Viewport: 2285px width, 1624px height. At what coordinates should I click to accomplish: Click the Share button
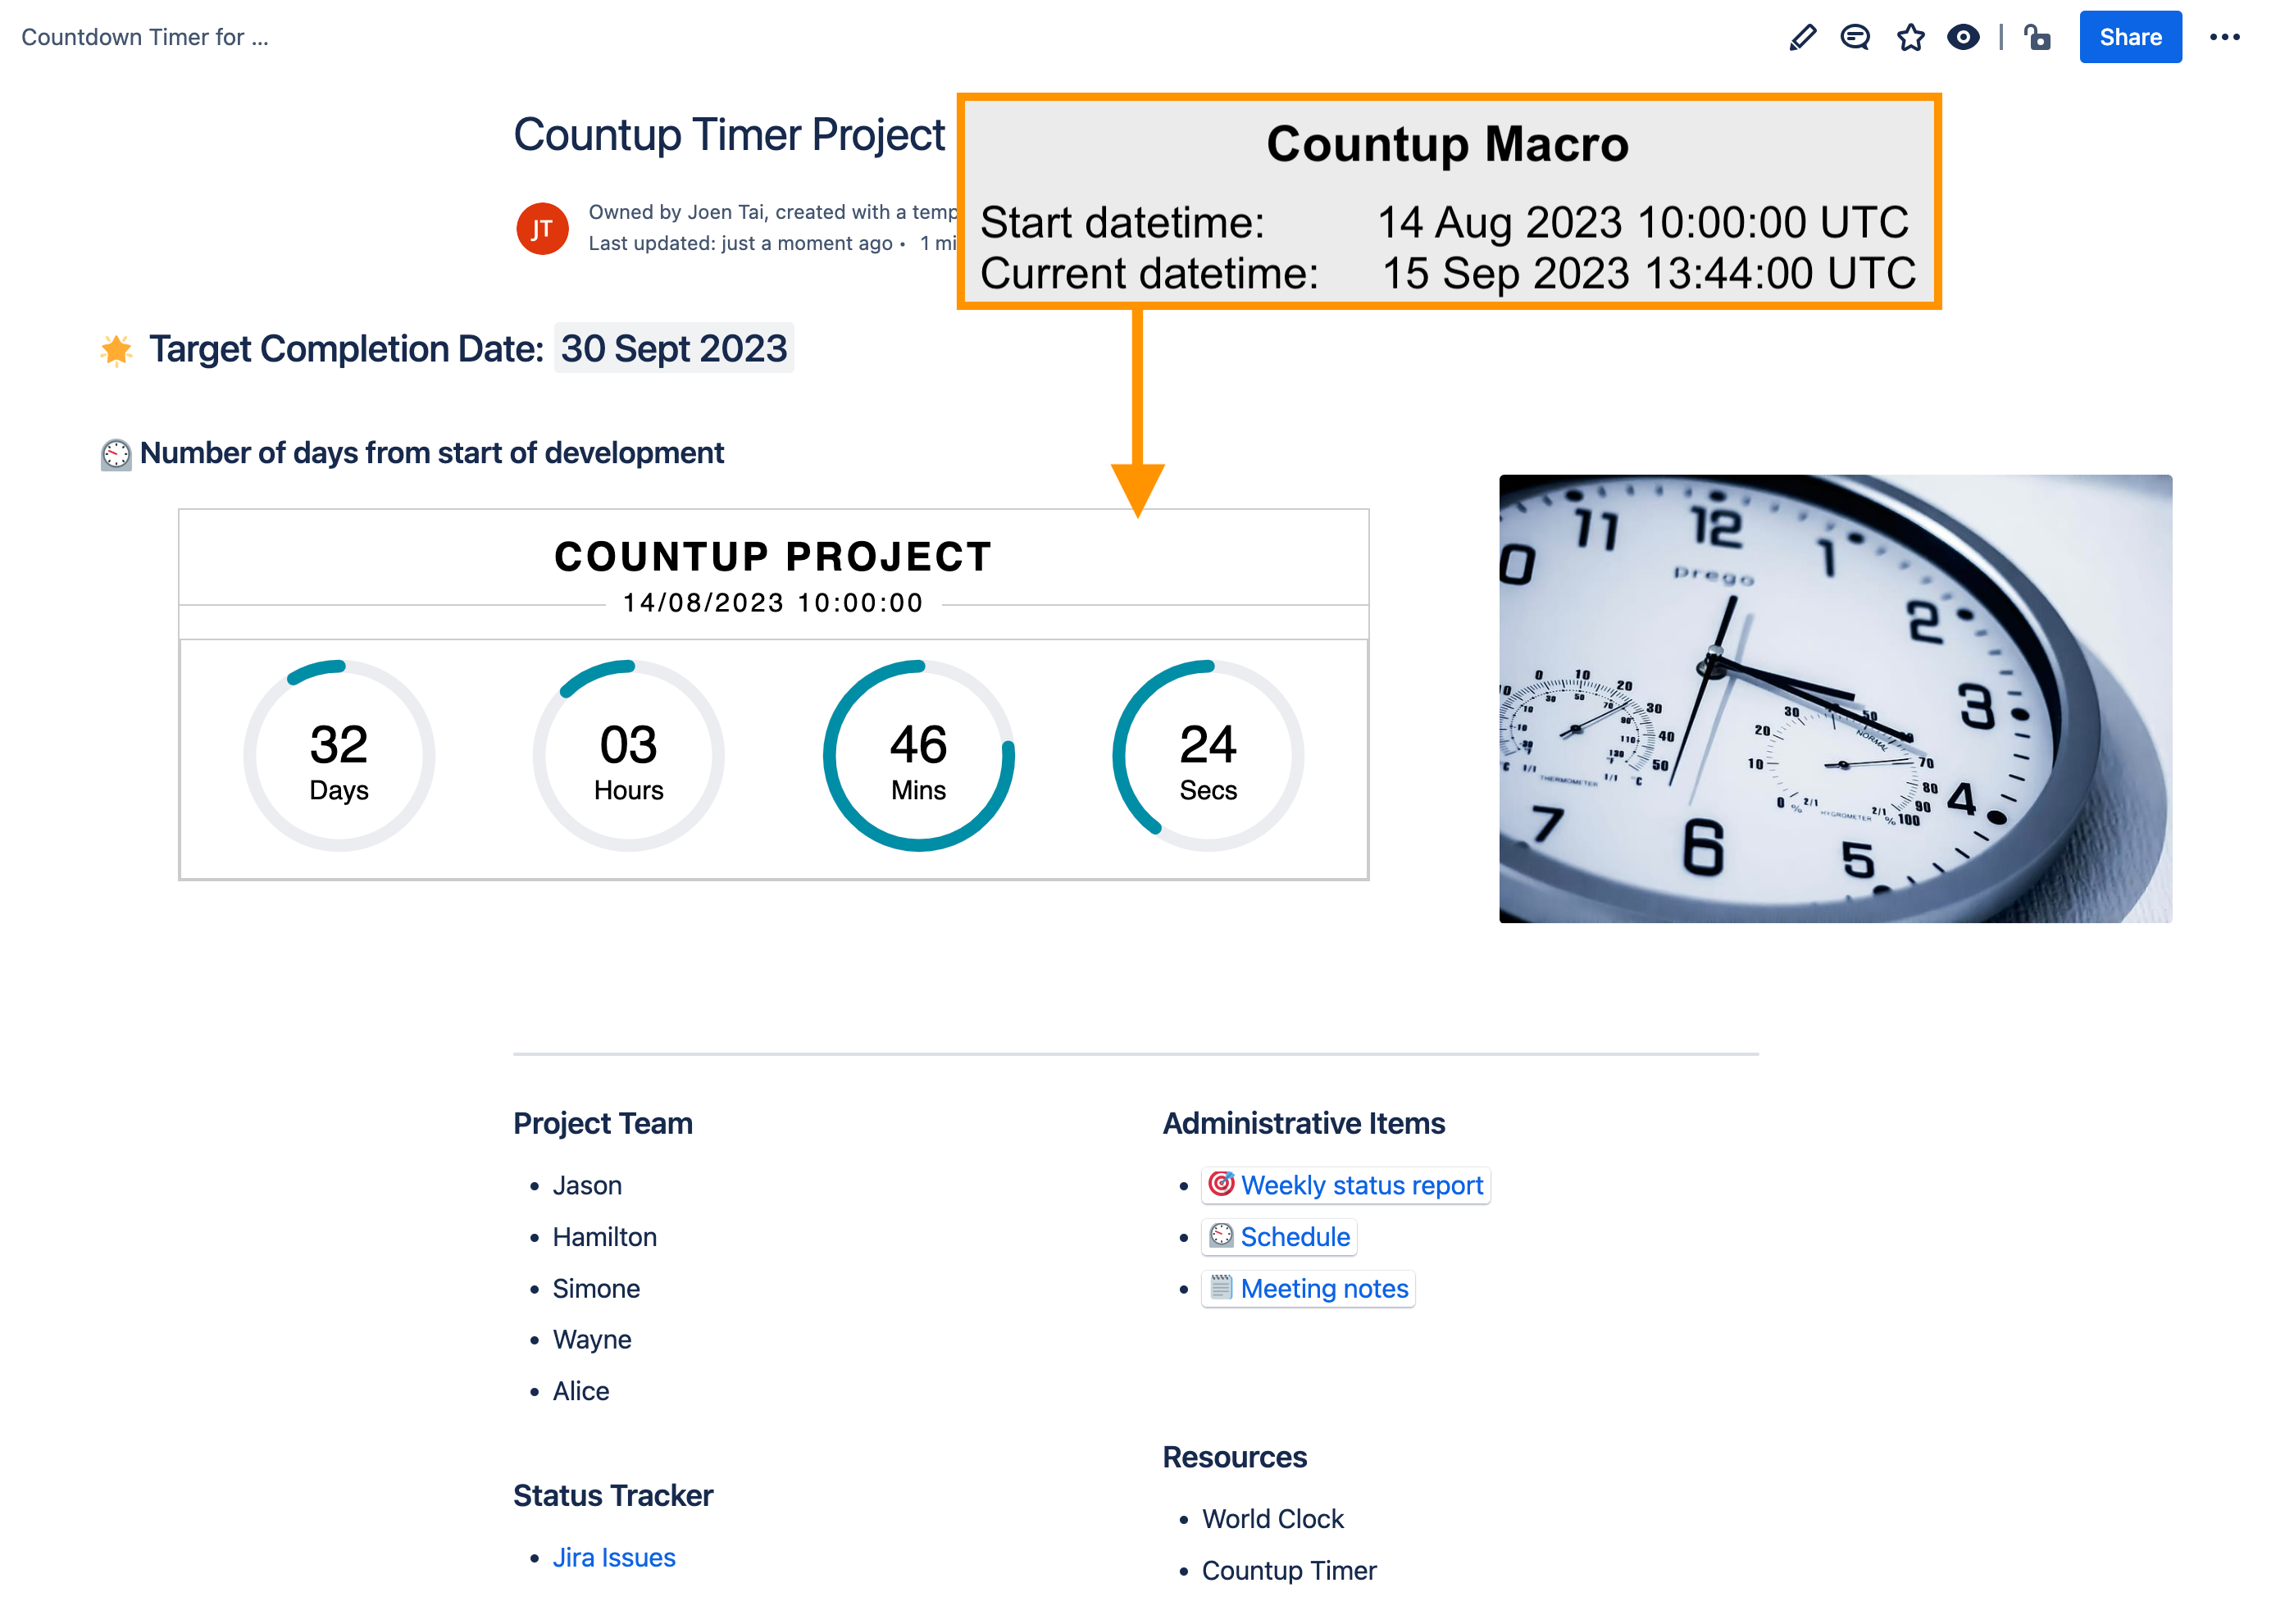tap(2130, 37)
